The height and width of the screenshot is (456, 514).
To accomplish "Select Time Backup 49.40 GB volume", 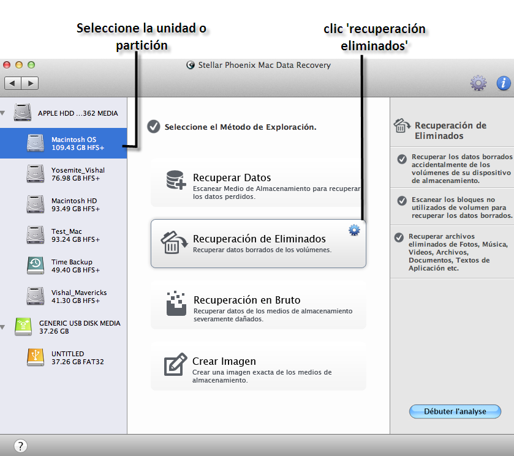I will [63, 266].
